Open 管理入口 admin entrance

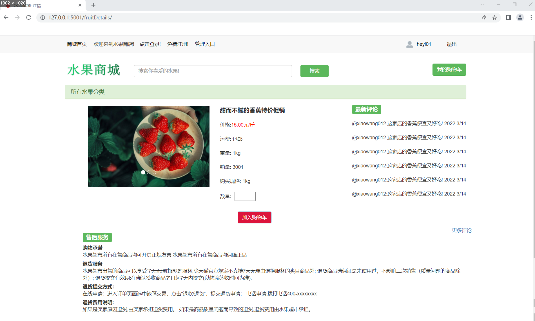pyautogui.click(x=205, y=44)
